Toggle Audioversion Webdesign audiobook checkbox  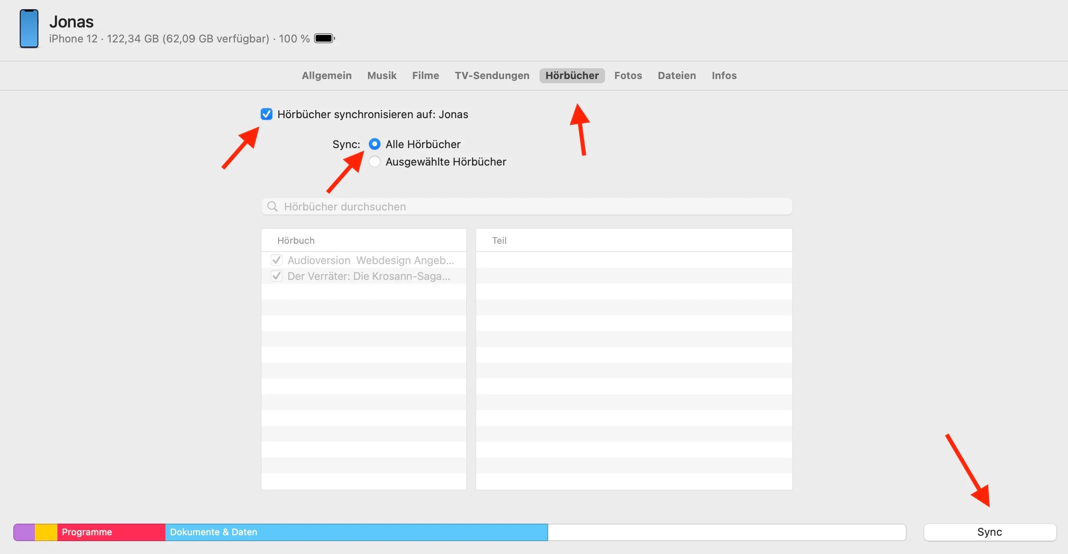277,260
